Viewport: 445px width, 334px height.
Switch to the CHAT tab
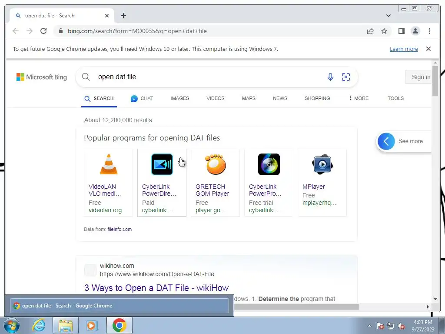pos(142,98)
